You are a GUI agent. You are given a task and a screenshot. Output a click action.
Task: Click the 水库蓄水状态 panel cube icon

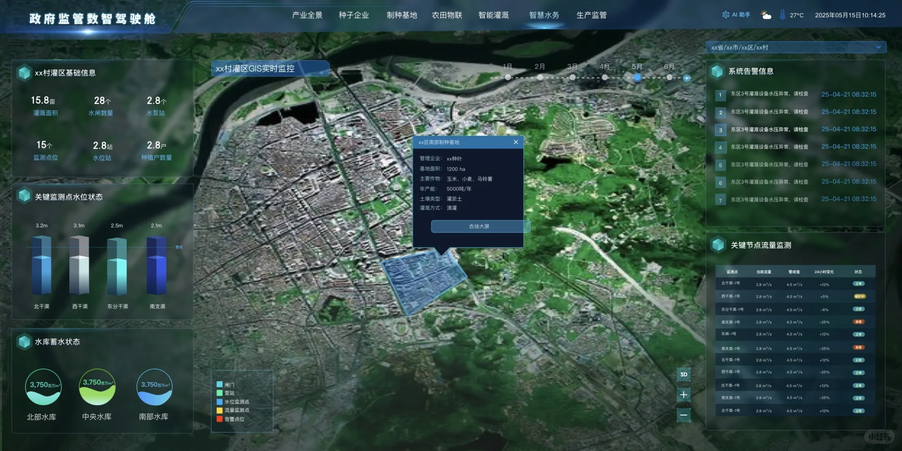[24, 342]
